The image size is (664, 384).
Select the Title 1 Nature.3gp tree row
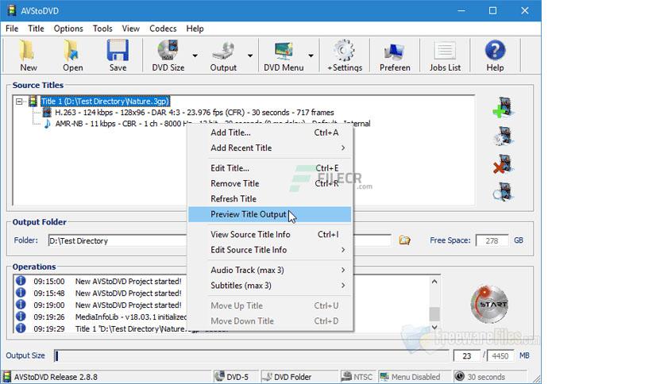(105, 102)
